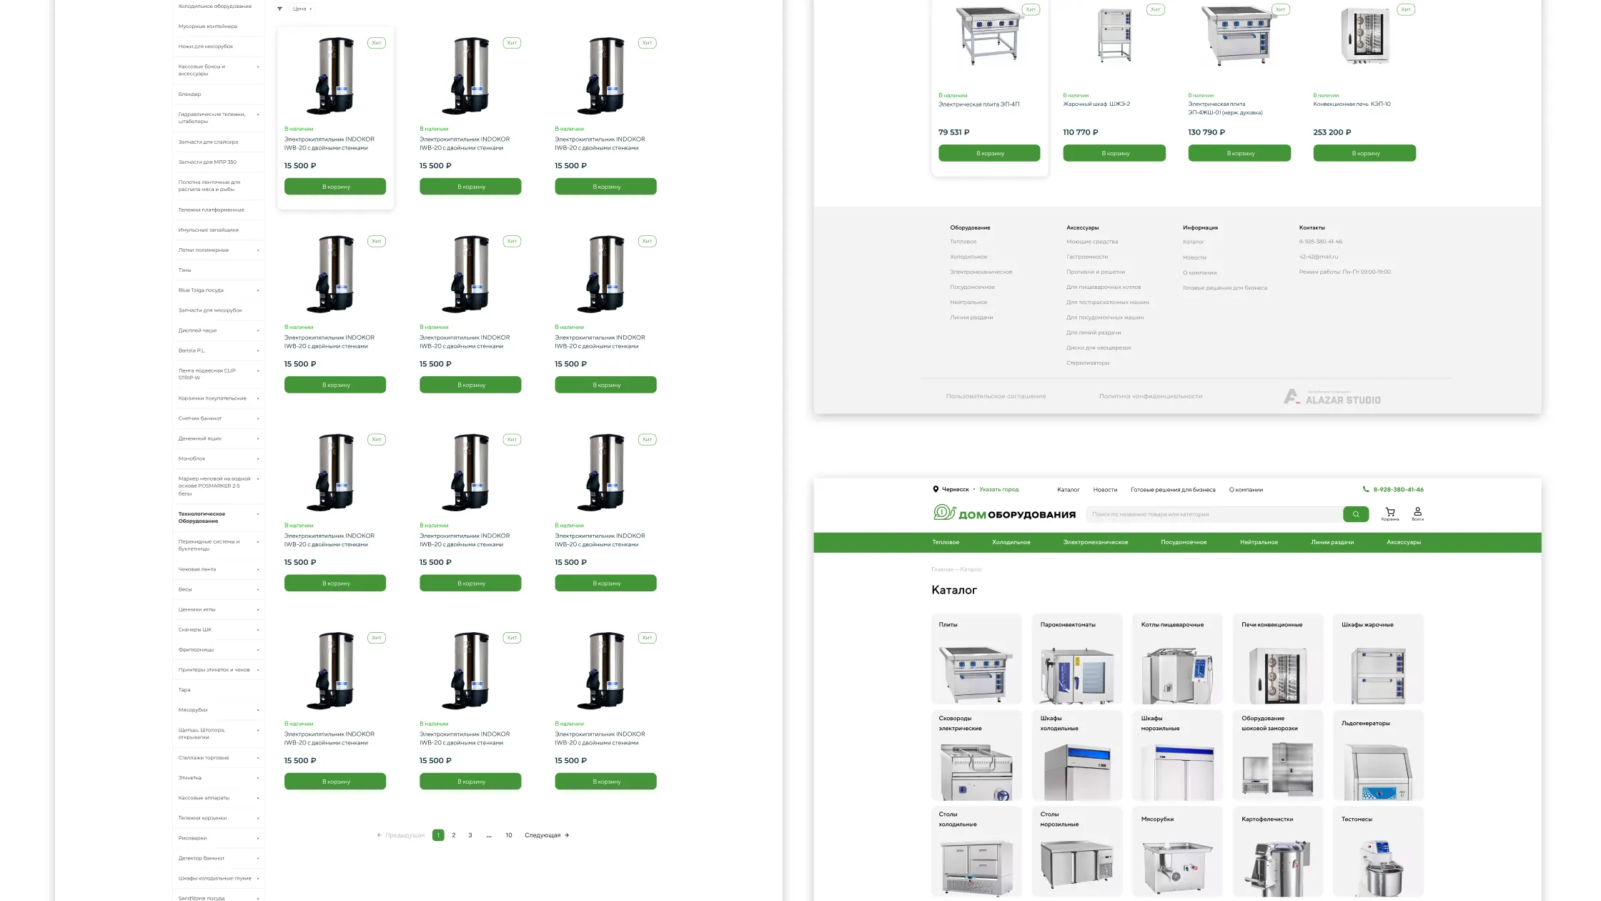This screenshot has height=901, width=1601.
Task: Open the Печи конвекционные category card
Action: 1278,659
